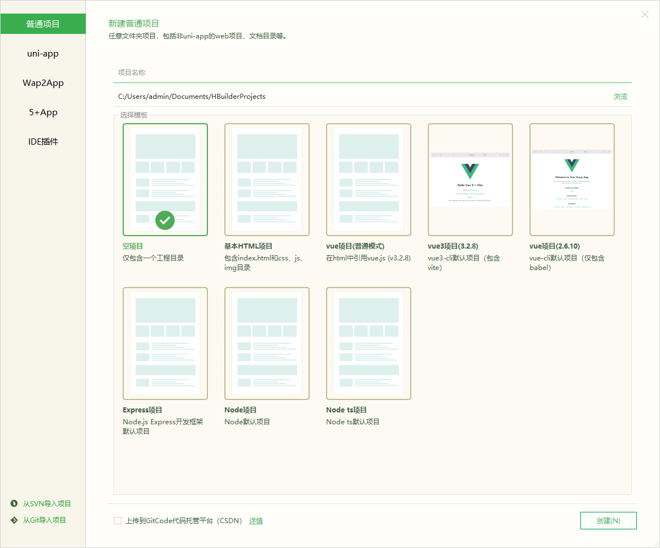The height and width of the screenshot is (548, 660).
Task: Pick the vue项目(普通模式) template thumbnail
Action: (x=368, y=179)
